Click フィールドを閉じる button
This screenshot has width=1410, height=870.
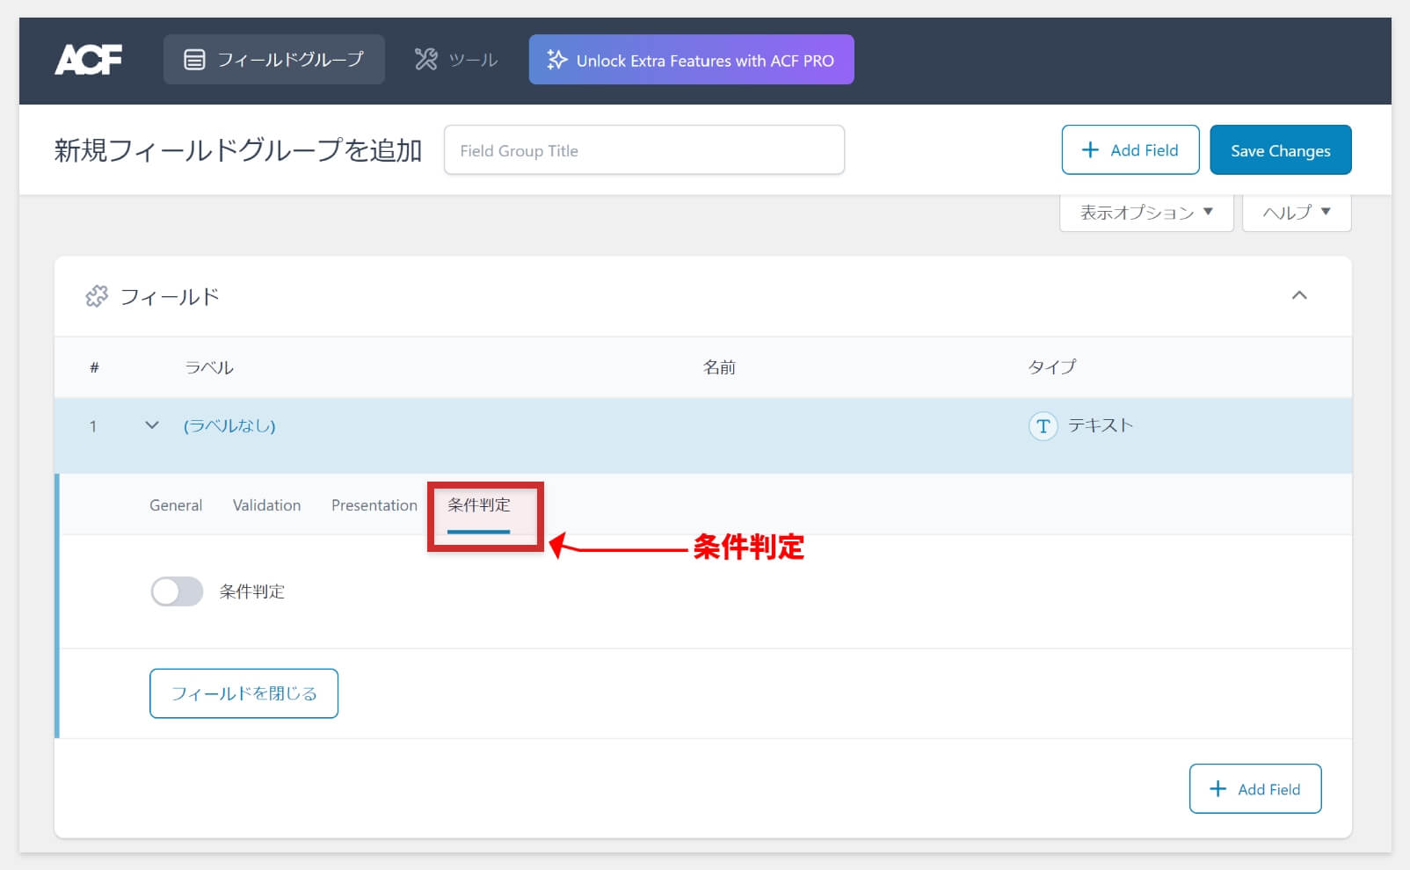[x=243, y=693]
